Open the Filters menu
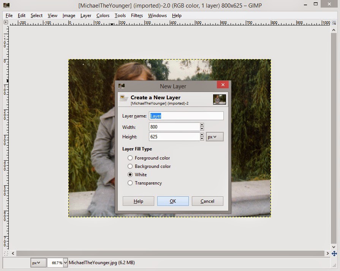 (x=136, y=16)
